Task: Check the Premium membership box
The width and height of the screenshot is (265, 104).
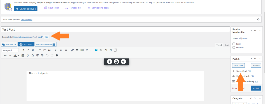Action: (x=234, y=48)
